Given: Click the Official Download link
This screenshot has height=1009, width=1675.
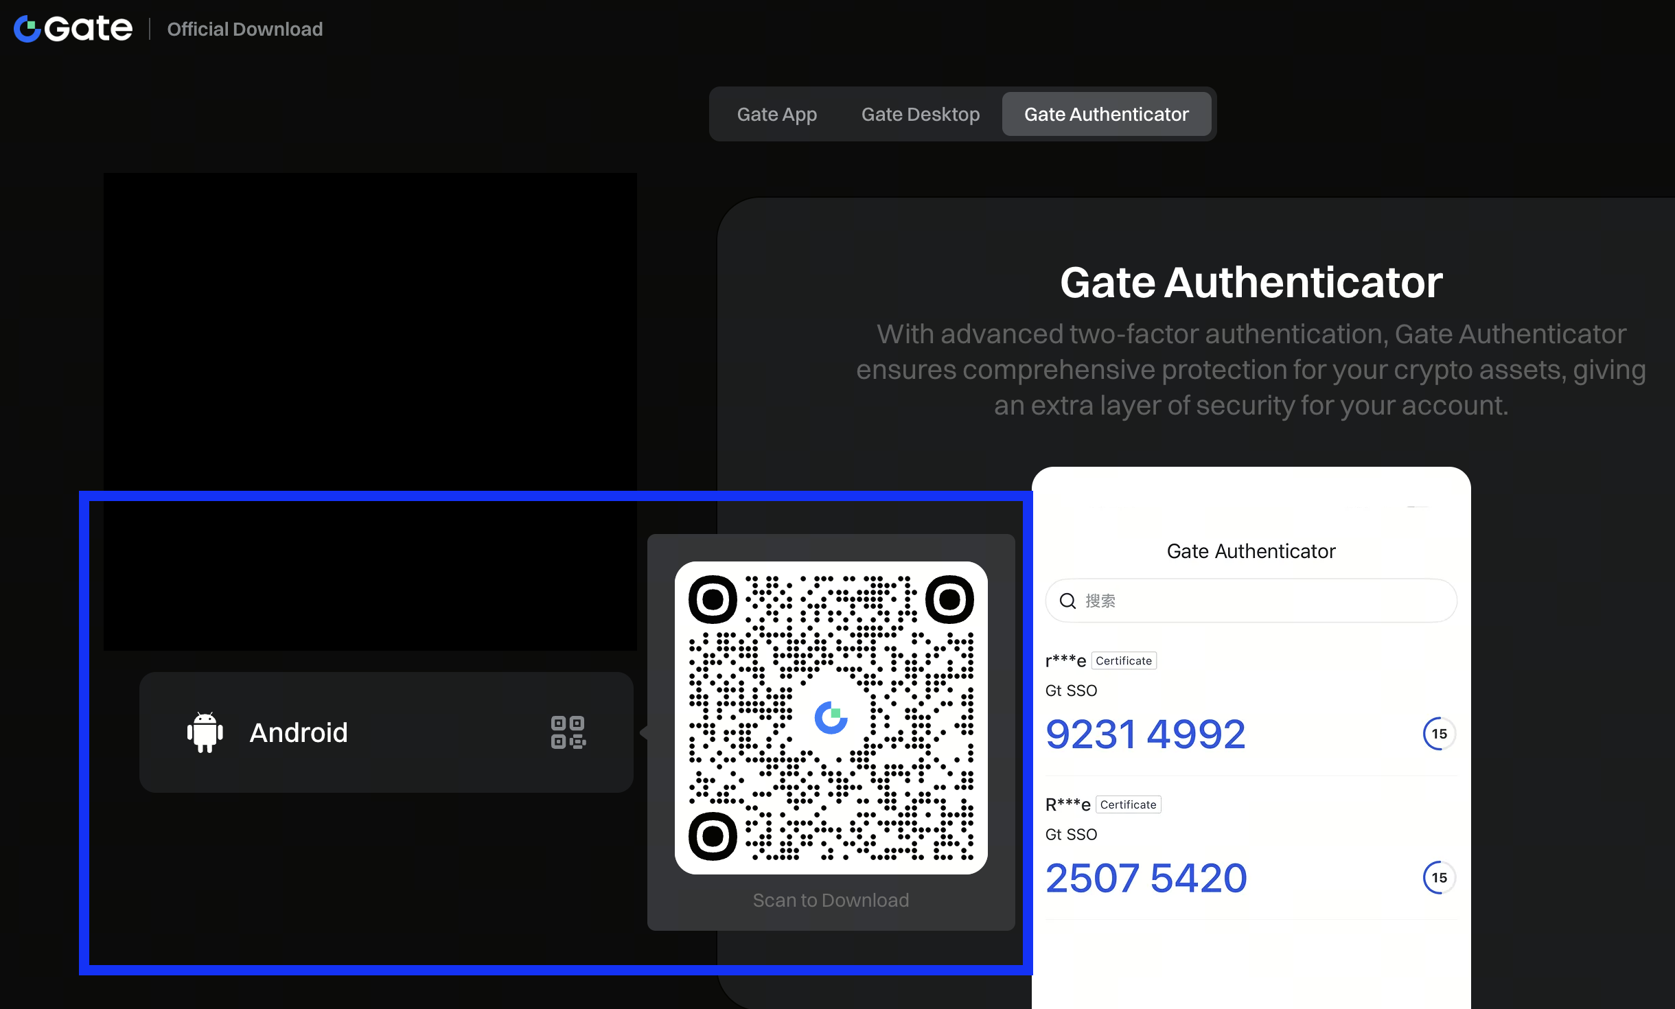Looking at the screenshot, I should point(245,29).
